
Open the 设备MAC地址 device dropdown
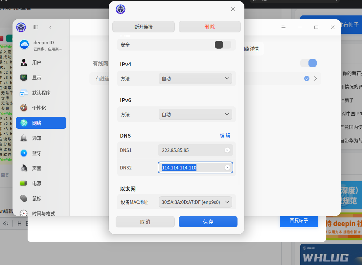[195, 202]
